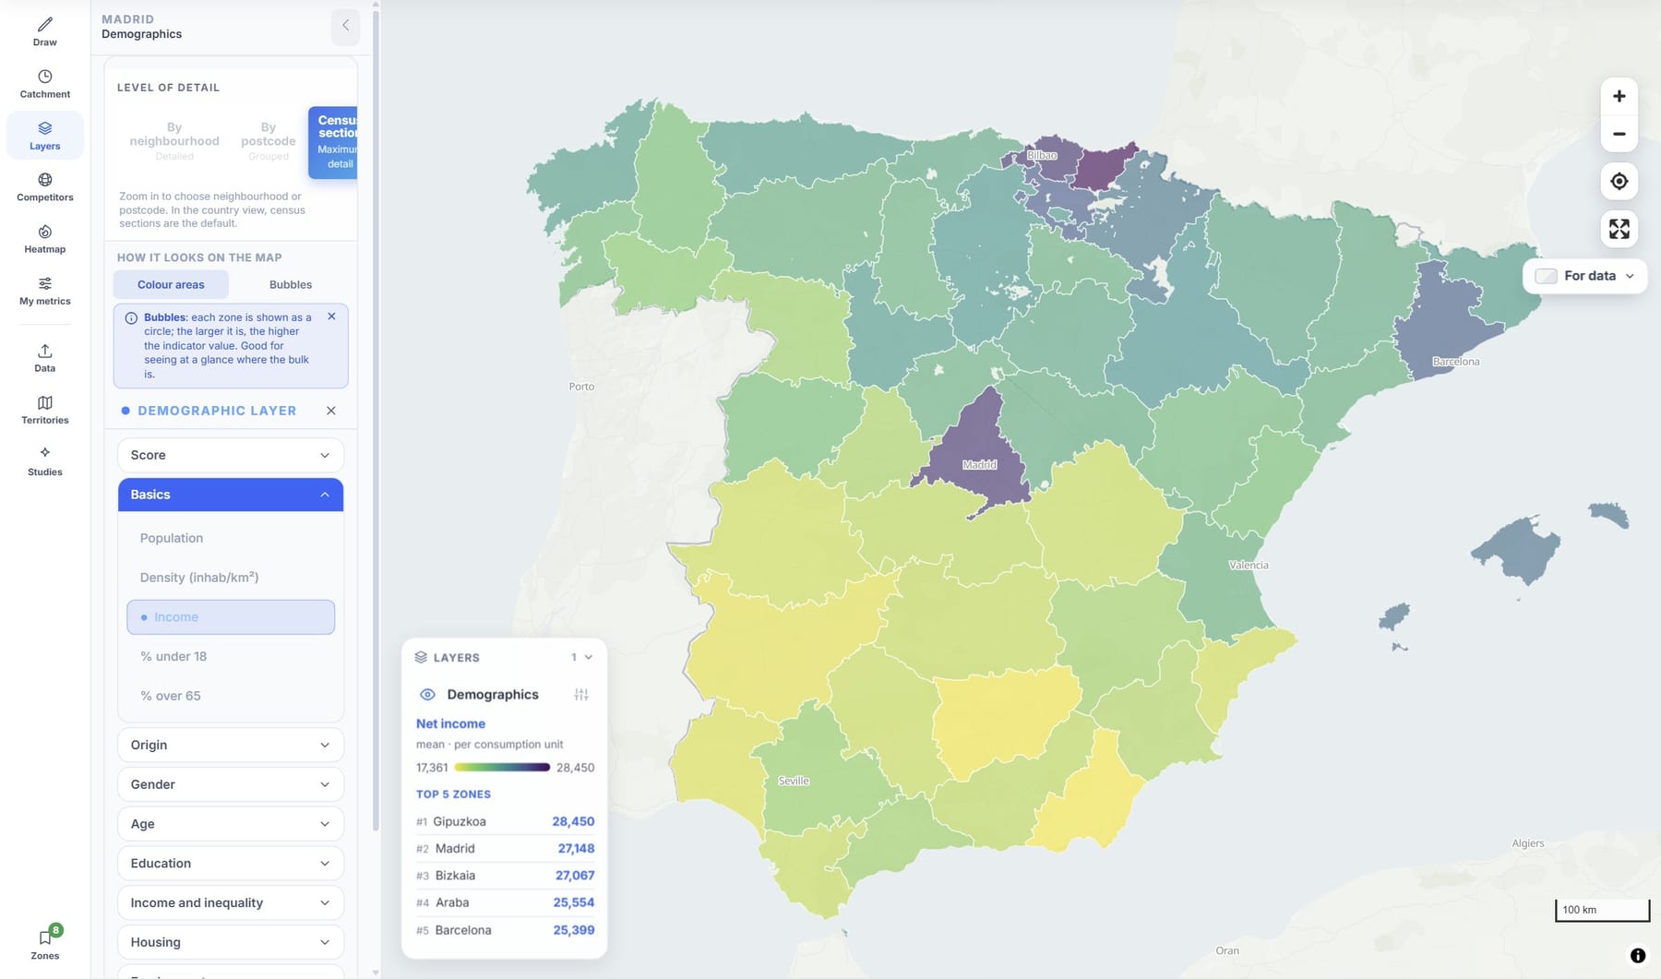Choose By postcode detail level
Screen dimensions: 1661x979
coord(269,141)
